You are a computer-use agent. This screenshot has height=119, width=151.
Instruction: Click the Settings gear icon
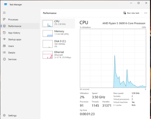(x=4, y=115)
